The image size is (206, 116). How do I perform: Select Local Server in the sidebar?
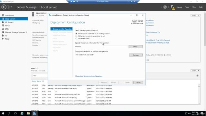point(14,19)
